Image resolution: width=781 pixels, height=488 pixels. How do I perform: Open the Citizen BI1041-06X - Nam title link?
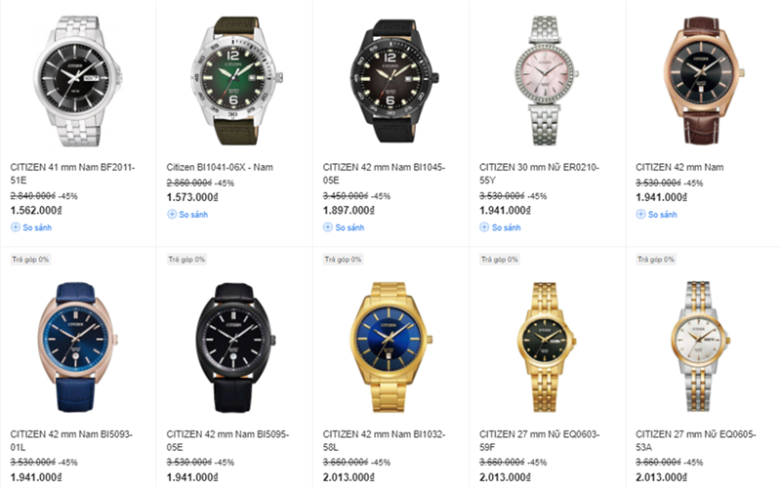pos(220,167)
